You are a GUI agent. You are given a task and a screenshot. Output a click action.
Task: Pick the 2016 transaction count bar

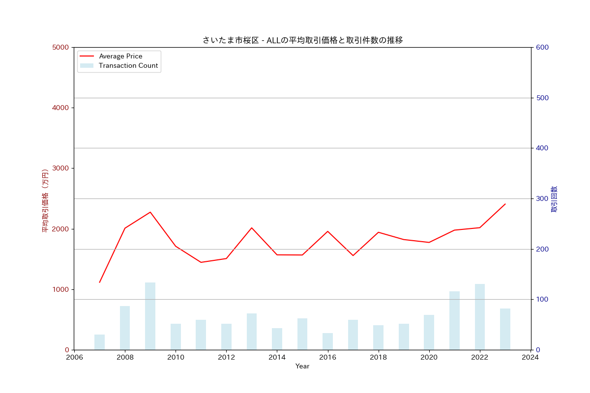(x=327, y=341)
